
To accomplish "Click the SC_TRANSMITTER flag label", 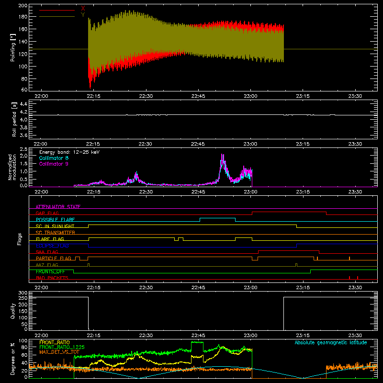I will click(56, 232).
